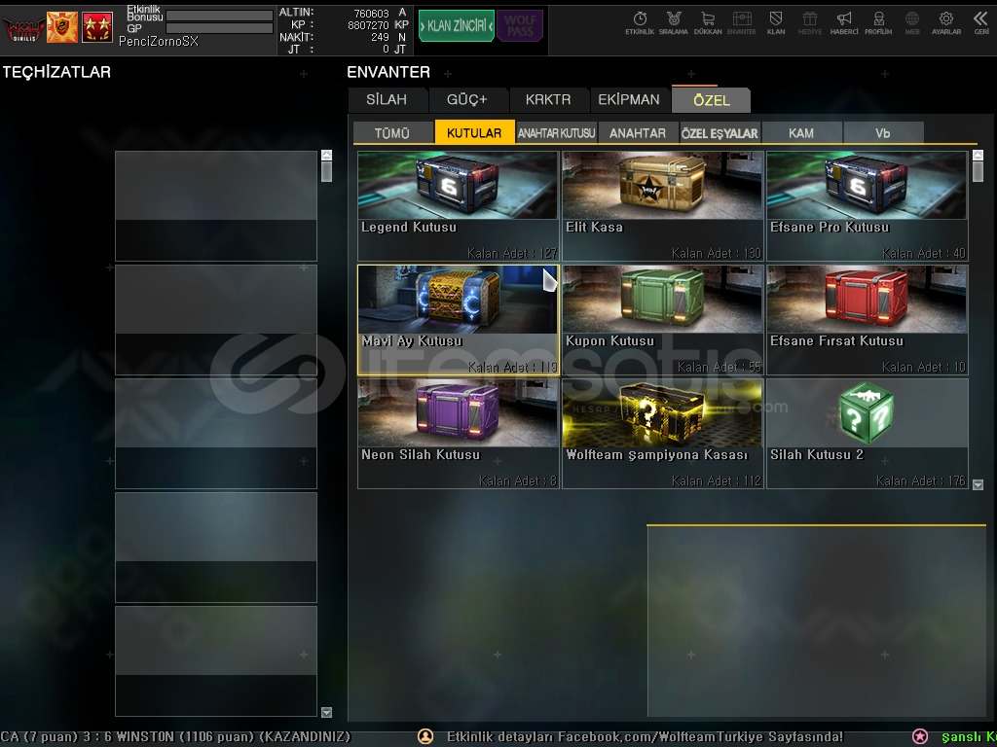
Task: Open the Envanter icon in top bar
Action: [741, 23]
